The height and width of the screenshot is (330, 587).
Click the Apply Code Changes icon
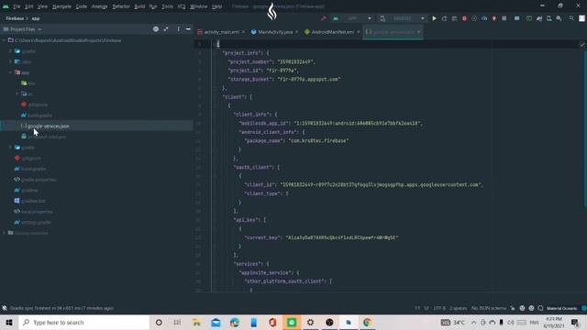454,18
